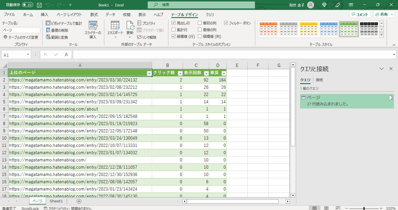The image size is (398, 210).
Task: Check Last Column (最後の列) checkbox
Action: point(200,30)
